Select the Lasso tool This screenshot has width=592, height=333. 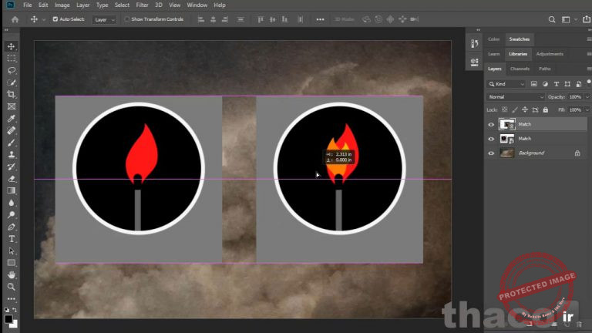point(12,70)
